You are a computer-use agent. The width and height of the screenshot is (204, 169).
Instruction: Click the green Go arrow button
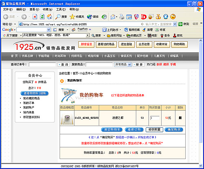pyautogui.click(x=180, y=24)
